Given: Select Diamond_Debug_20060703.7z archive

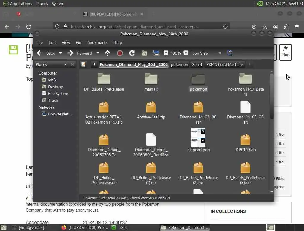Looking at the screenshot, I should tap(104, 145).
